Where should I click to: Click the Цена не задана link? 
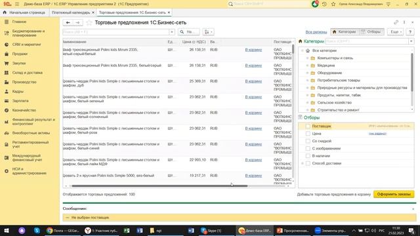[x=377, y=134]
